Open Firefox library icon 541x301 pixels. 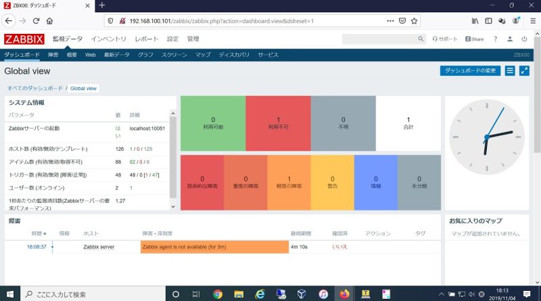475,21
